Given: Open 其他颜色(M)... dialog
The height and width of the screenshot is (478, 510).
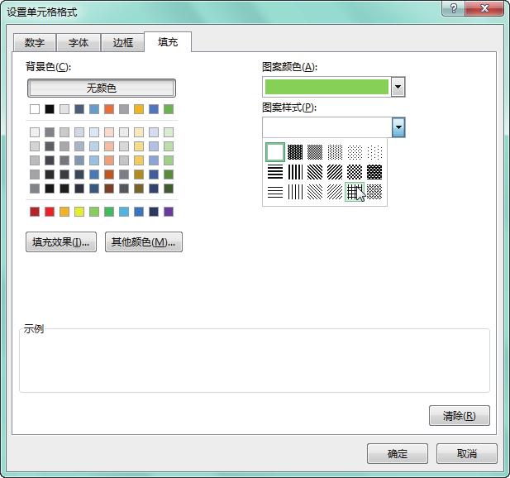Looking at the screenshot, I should click(144, 241).
